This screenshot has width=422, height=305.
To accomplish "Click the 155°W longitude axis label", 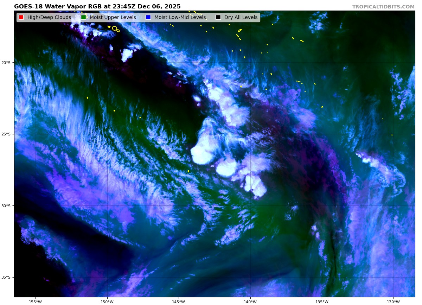I will [36, 302].
